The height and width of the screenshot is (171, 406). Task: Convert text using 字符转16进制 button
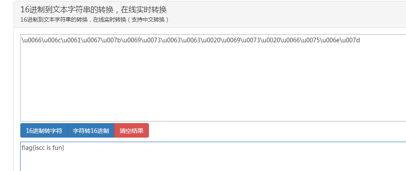point(91,131)
